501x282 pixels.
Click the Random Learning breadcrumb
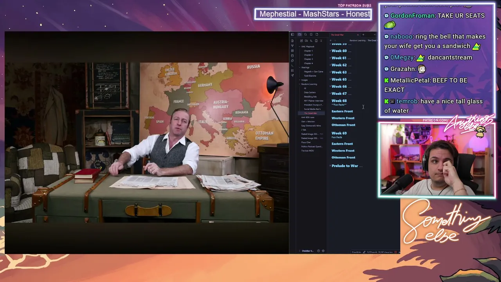click(x=357, y=40)
